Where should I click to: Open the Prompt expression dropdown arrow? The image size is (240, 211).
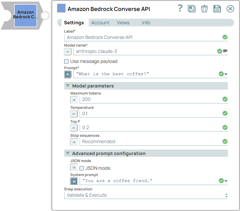tap(226, 74)
